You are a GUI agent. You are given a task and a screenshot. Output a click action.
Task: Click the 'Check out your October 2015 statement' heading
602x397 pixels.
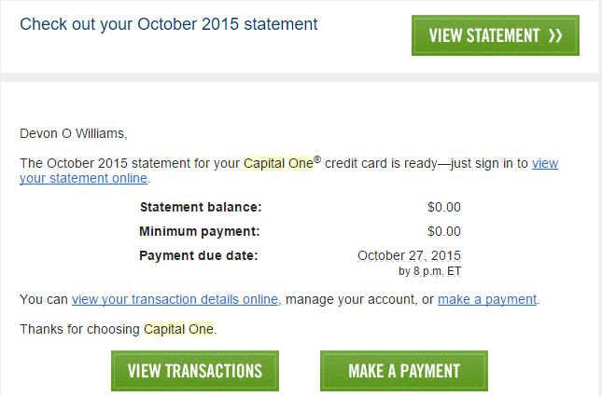[169, 24]
